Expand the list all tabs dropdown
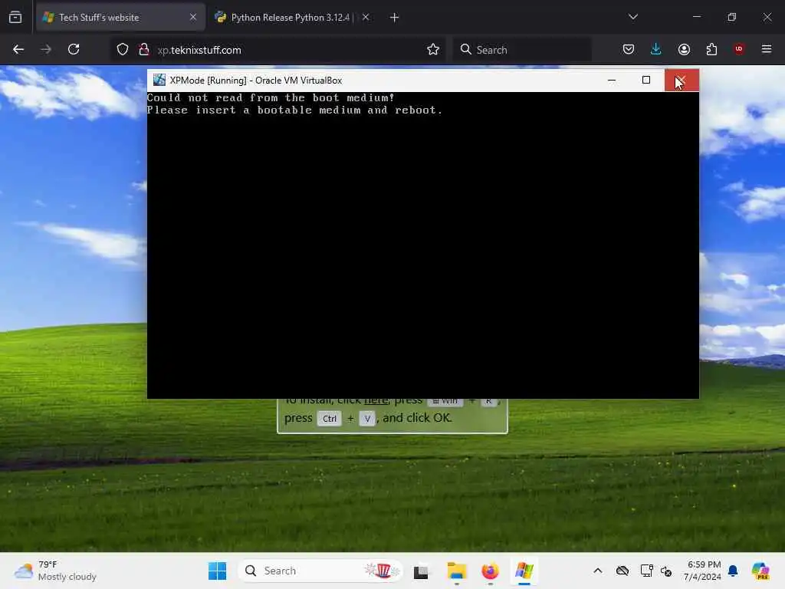 [x=632, y=17]
